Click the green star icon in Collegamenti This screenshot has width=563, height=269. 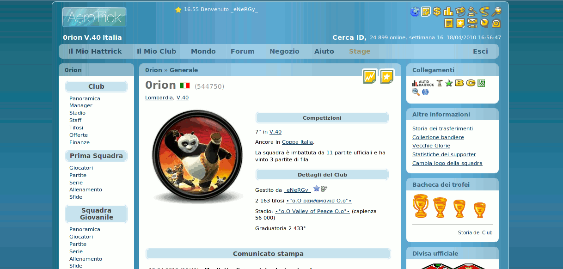pyautogui.click(x=449, y=83)
